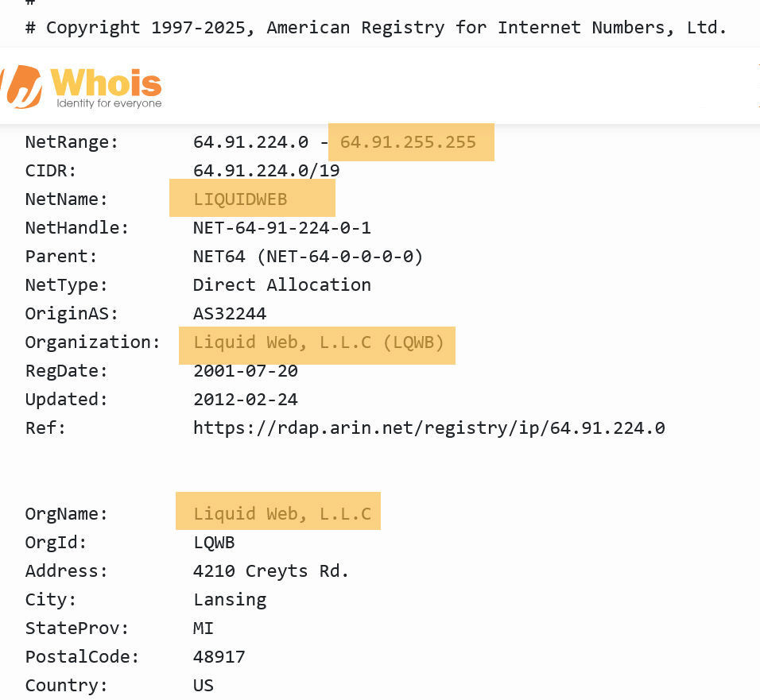Click the City value Lansing
The image size is (760, 700).
click(x=230, y=600)
